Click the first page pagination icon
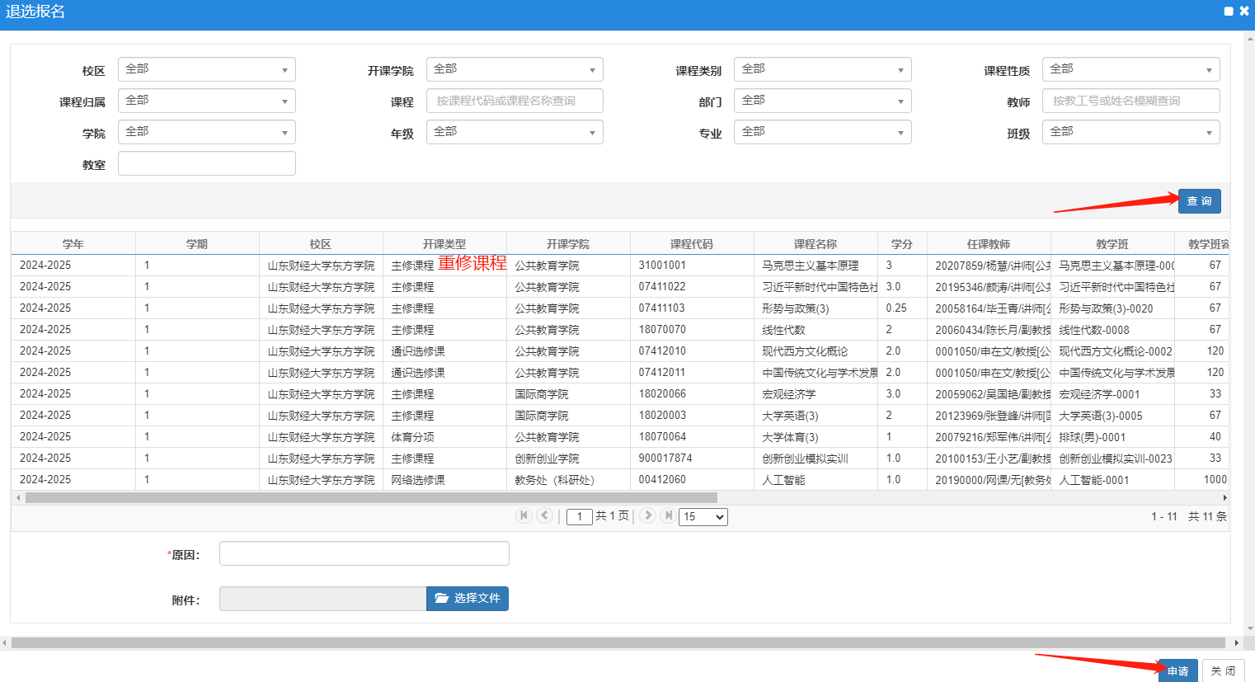The image size is (1255, 682). [x=524, y=515]
